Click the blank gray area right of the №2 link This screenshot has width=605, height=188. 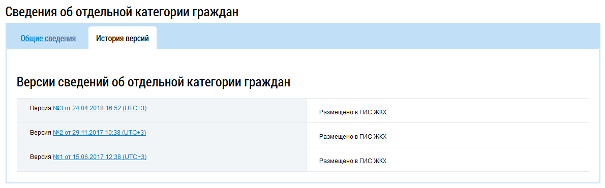pyautogui.click(x=226, y=135)
